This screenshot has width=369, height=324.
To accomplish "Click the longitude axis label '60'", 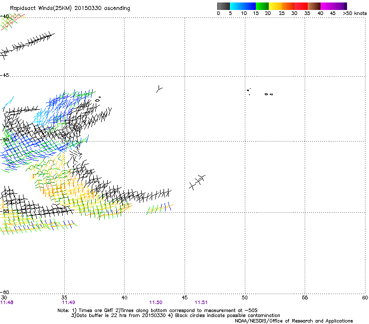I will [x=365, y=298].
